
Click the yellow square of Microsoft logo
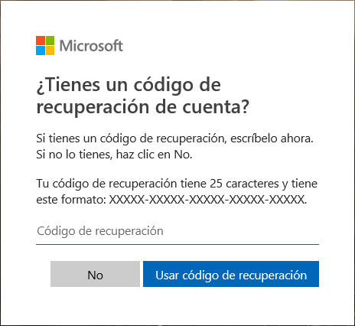[x=50, y=51]
